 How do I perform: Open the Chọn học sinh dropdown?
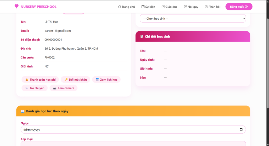(x=193, y=19)
